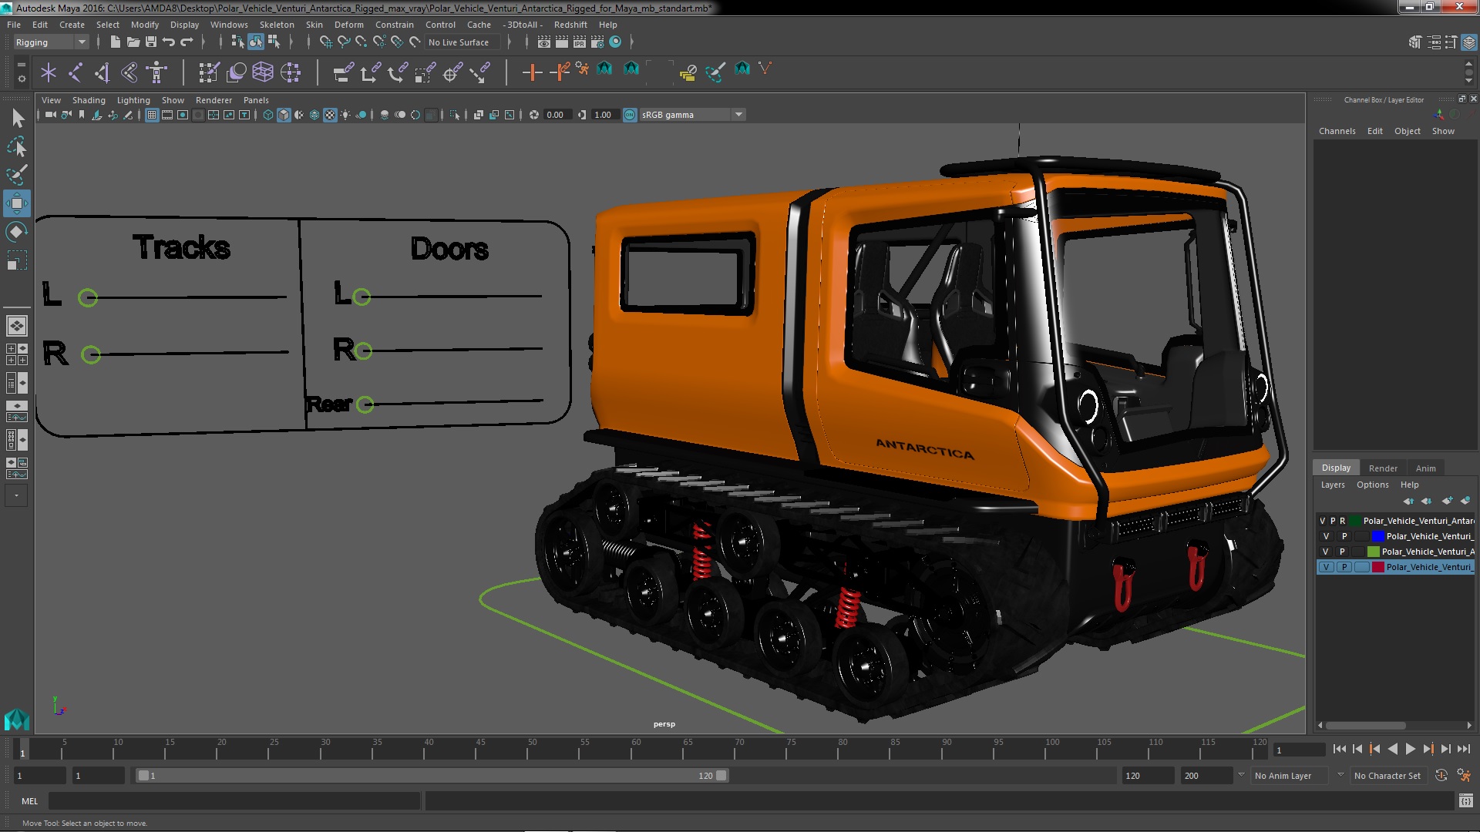Open the Panels menu in viewport
Screen dimensions: 1480x832
click(x=256, y=99)
